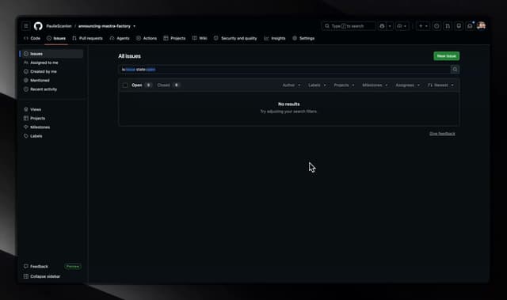Switch to the Projects tab
507x300 pixels.
[174, 38]
